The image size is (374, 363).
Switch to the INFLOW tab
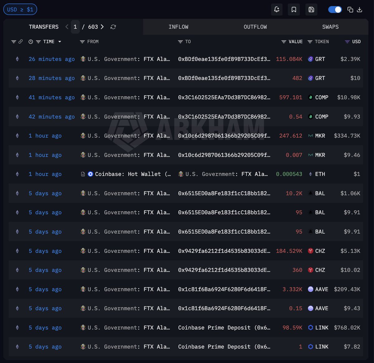click(x=178, y=27)
